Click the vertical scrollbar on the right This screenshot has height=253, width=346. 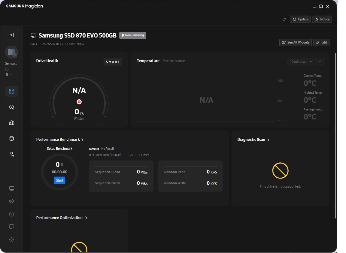(335, 136)
